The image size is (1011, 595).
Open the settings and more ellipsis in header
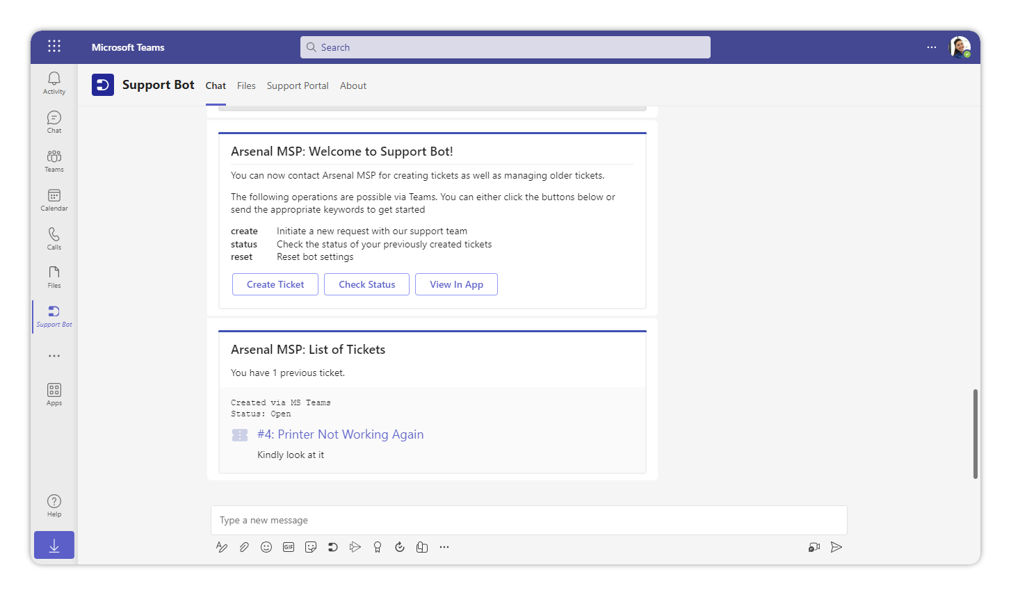pyautogui.click(x=932, y=47)
